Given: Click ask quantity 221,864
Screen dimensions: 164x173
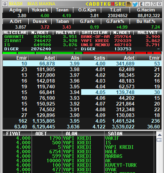Looking at the screenshot, I should [x=125, y=104].
